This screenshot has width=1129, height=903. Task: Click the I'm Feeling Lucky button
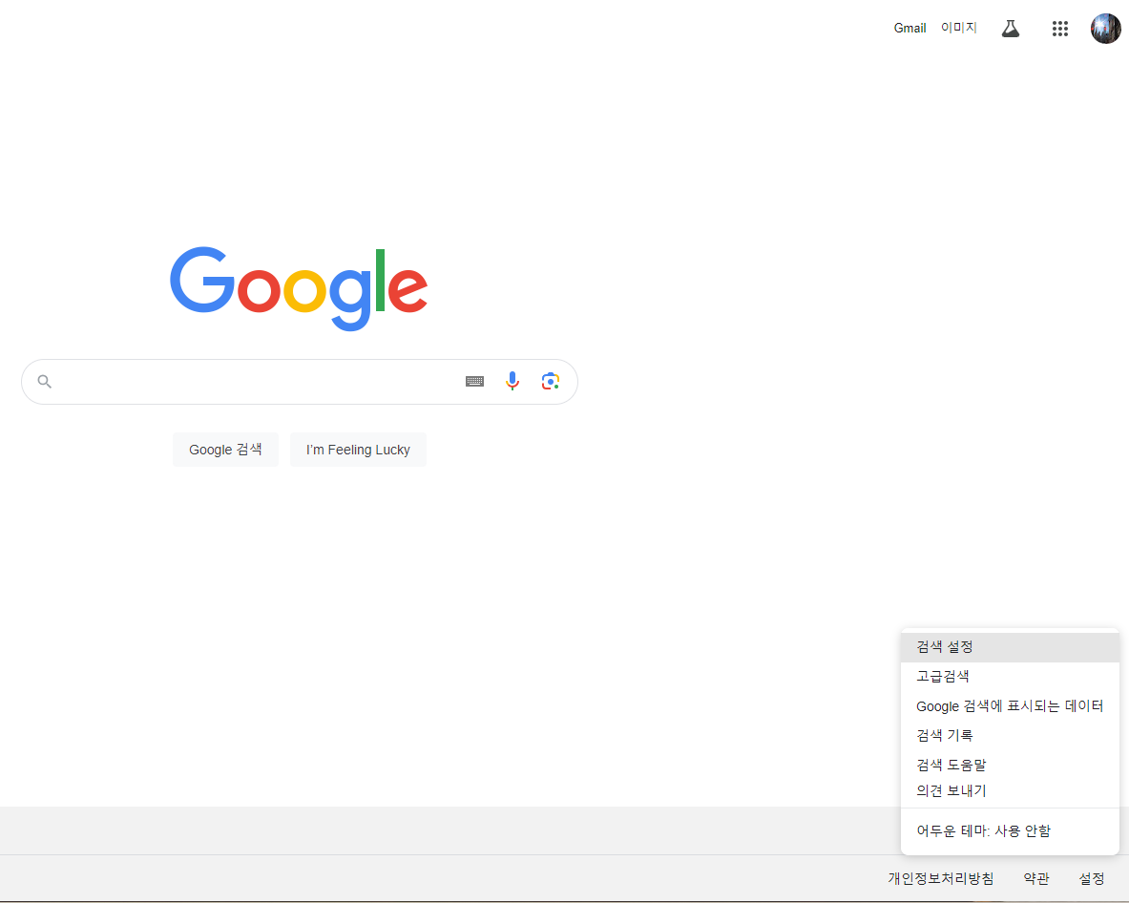[358, 450]
